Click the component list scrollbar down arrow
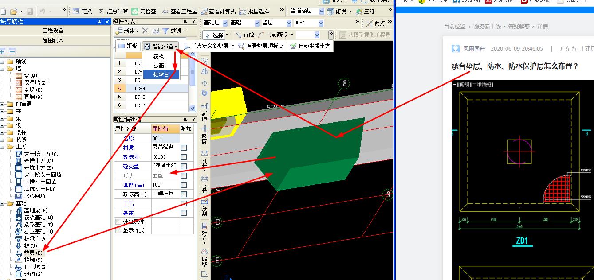Image resolution: width=594 pixels, height=280 pixels. [x=192, y=108]
